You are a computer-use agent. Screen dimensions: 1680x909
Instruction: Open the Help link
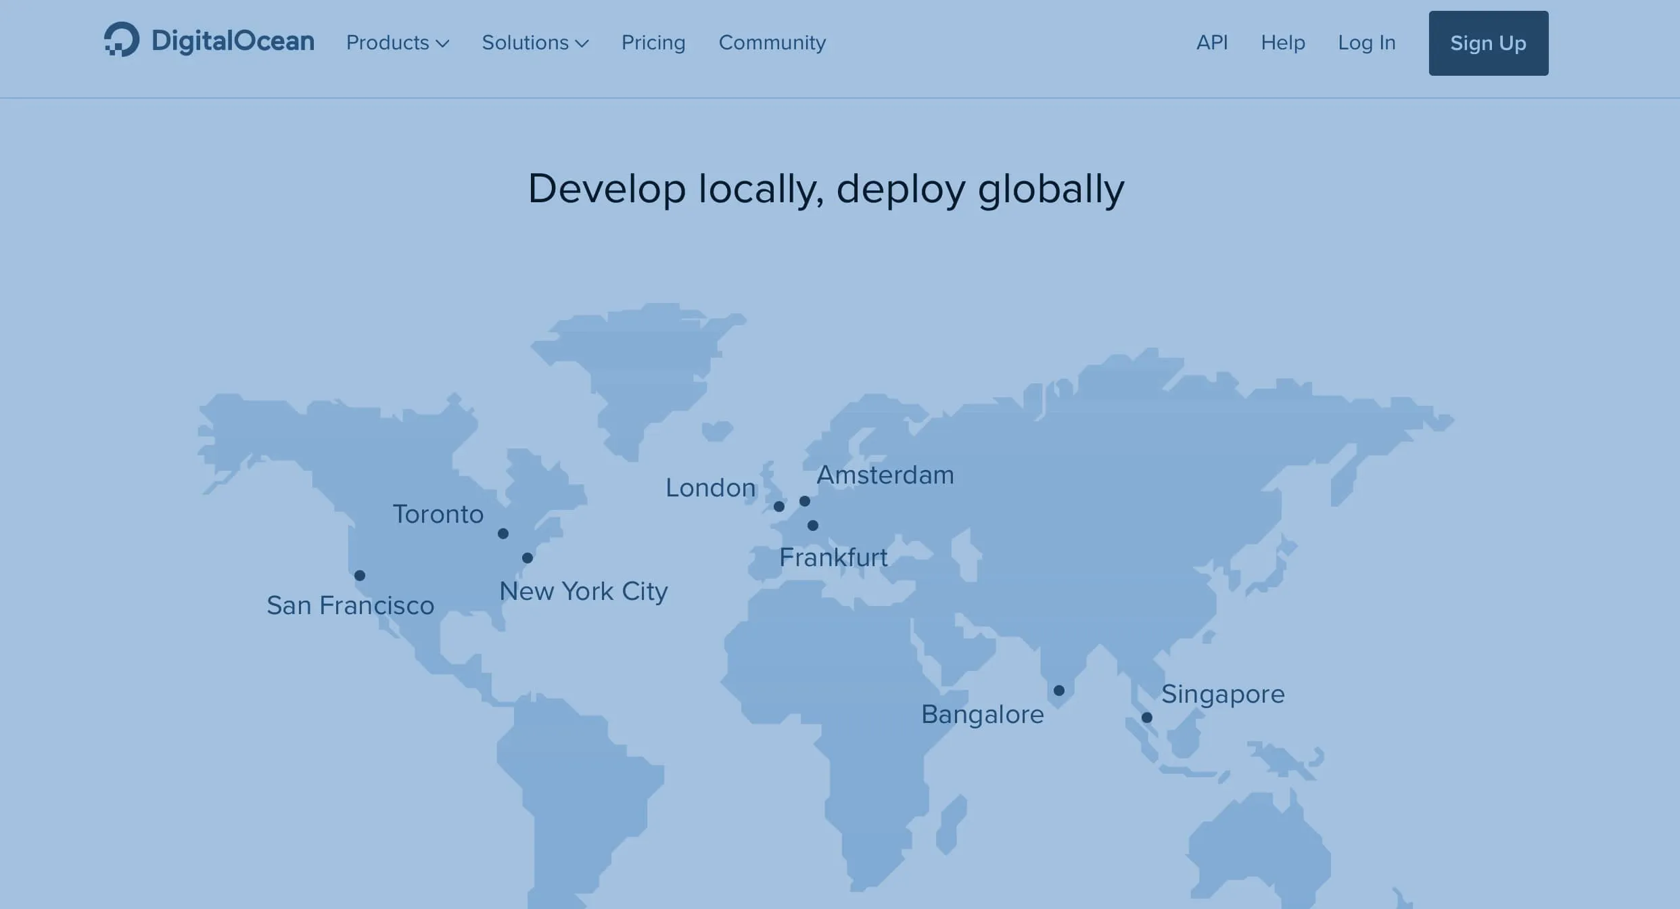coord(1283,43)
